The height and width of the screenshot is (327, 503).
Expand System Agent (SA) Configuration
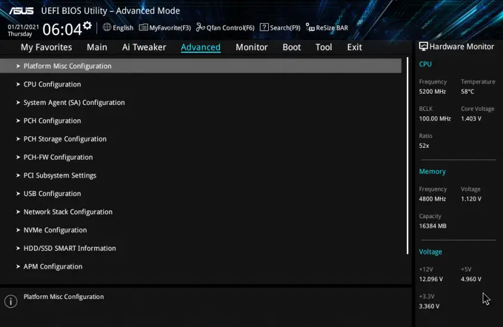coord(74,102)
